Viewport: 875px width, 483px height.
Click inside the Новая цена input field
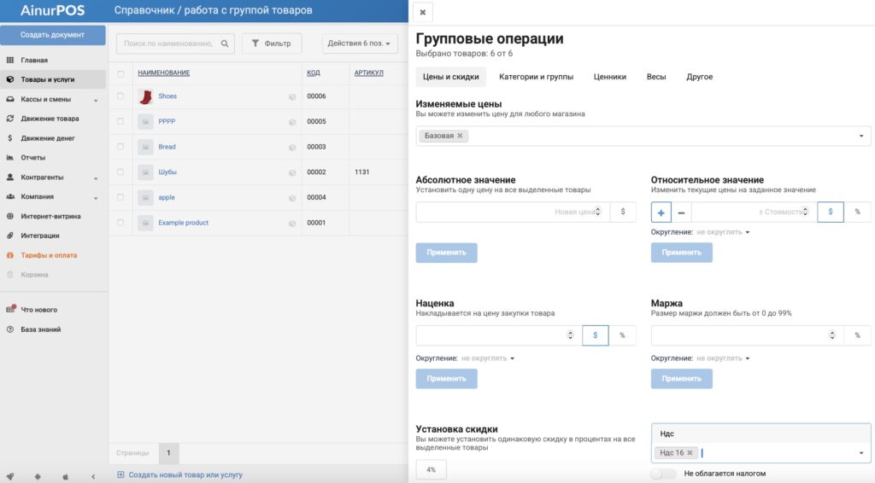[x=508, y=212]
